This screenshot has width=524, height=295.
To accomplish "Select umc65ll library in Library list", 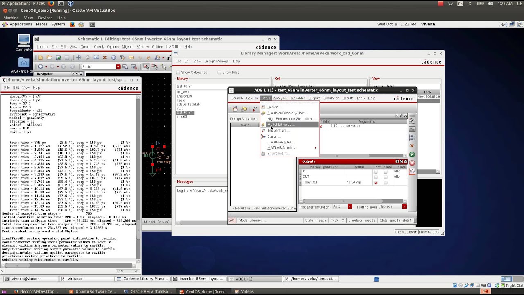I will tap(183, 117).
